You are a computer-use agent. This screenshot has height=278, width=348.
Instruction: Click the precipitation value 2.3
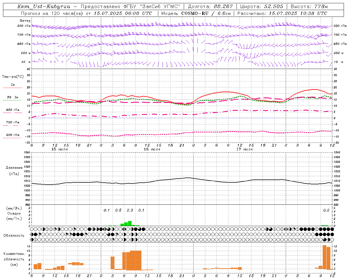point(130,210)
